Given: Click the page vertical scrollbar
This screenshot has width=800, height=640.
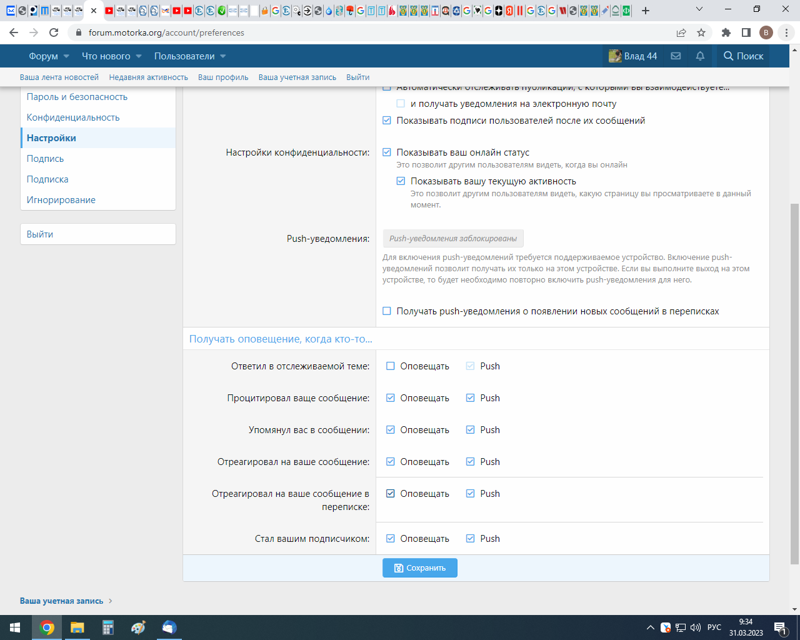Looking at the screenshot, I should coord(794,375).
